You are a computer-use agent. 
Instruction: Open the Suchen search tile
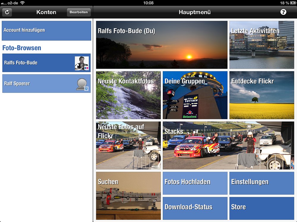pyautogui.click(x=128, y=196)
